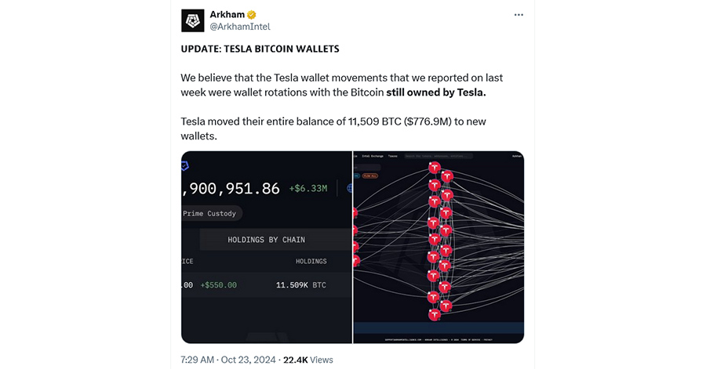Open the three-dot more options menu
This screenshot has height=369, width=706.
[519, 15]
